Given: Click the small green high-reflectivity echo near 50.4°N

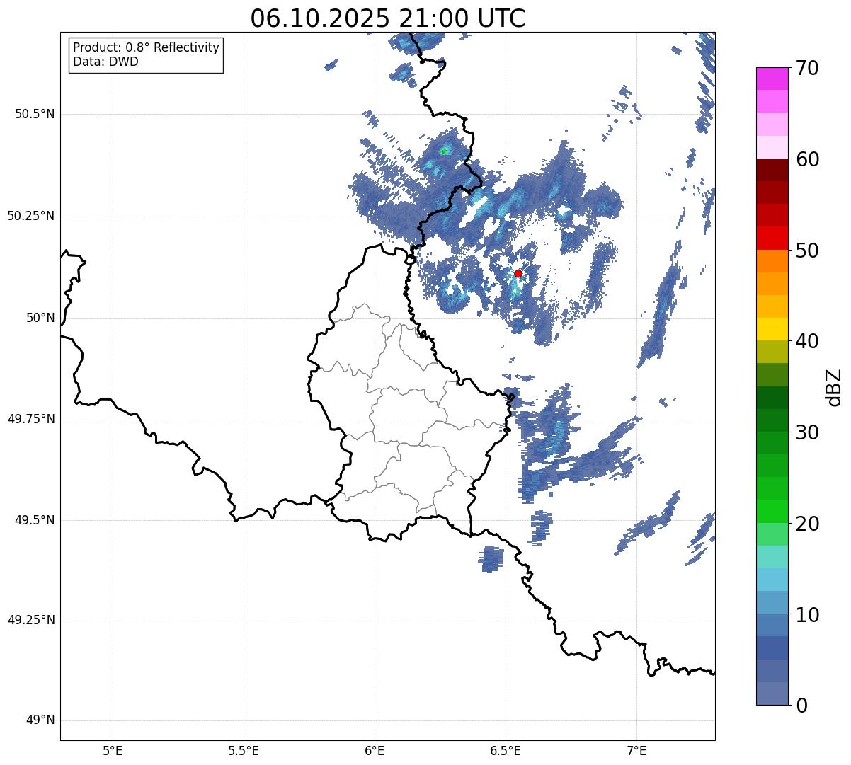Looking at the screenshot, I should point(444,151).
